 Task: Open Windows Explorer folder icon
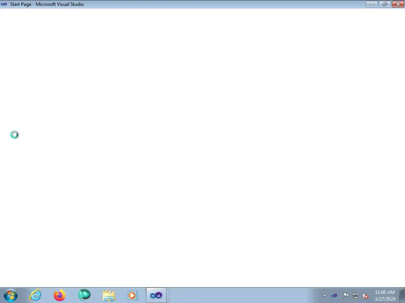tap(109, 296)
